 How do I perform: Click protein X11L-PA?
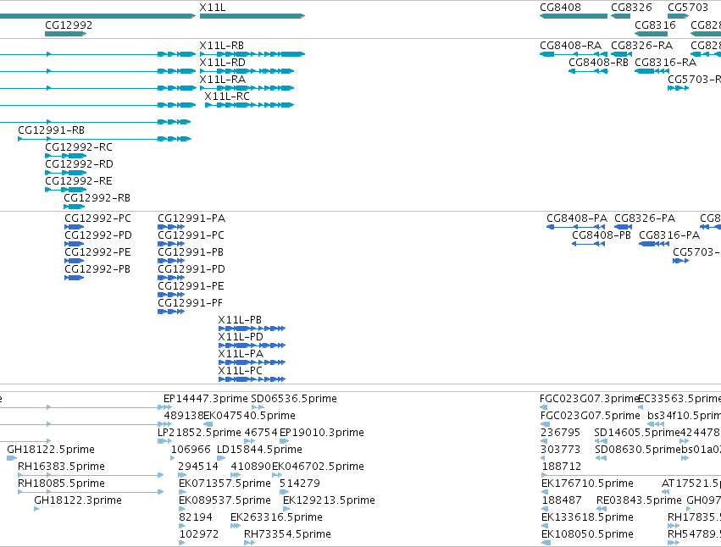pos(252,362)
